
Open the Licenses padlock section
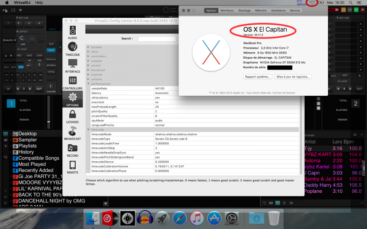(x=72, y=117)
